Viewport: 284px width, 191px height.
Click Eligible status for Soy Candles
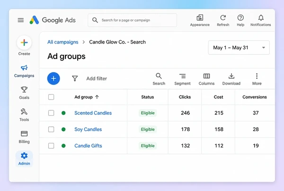pyautogui.click(x=148, y=130)
